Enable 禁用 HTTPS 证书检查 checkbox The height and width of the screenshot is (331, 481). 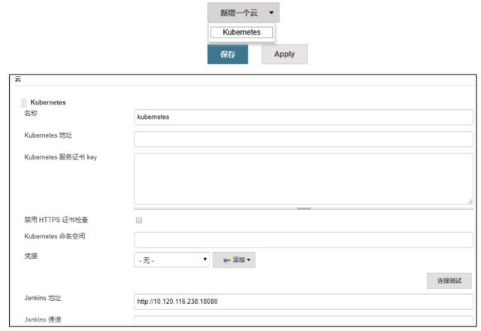139,220
